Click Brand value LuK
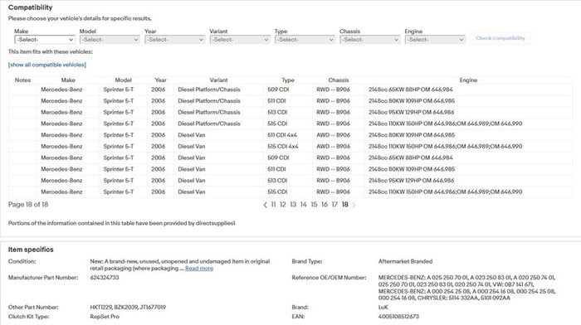Screen dimensions: 581x325 [383, 308]
